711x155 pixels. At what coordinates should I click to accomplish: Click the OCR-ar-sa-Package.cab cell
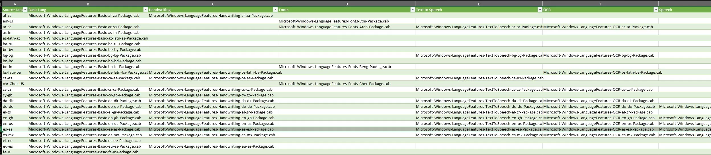pyautogui.click(x=601, y=27)
